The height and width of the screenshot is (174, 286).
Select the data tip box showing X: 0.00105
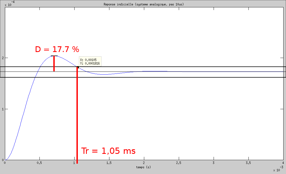point(90,62)
